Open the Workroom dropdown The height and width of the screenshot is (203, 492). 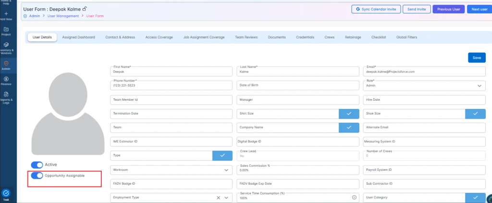226,170
